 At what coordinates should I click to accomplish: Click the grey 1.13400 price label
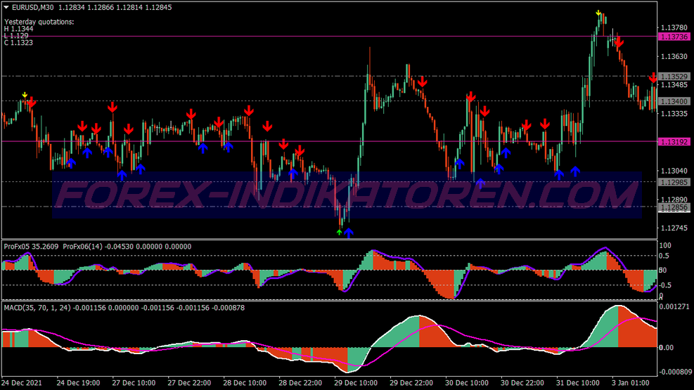(674, 101)
